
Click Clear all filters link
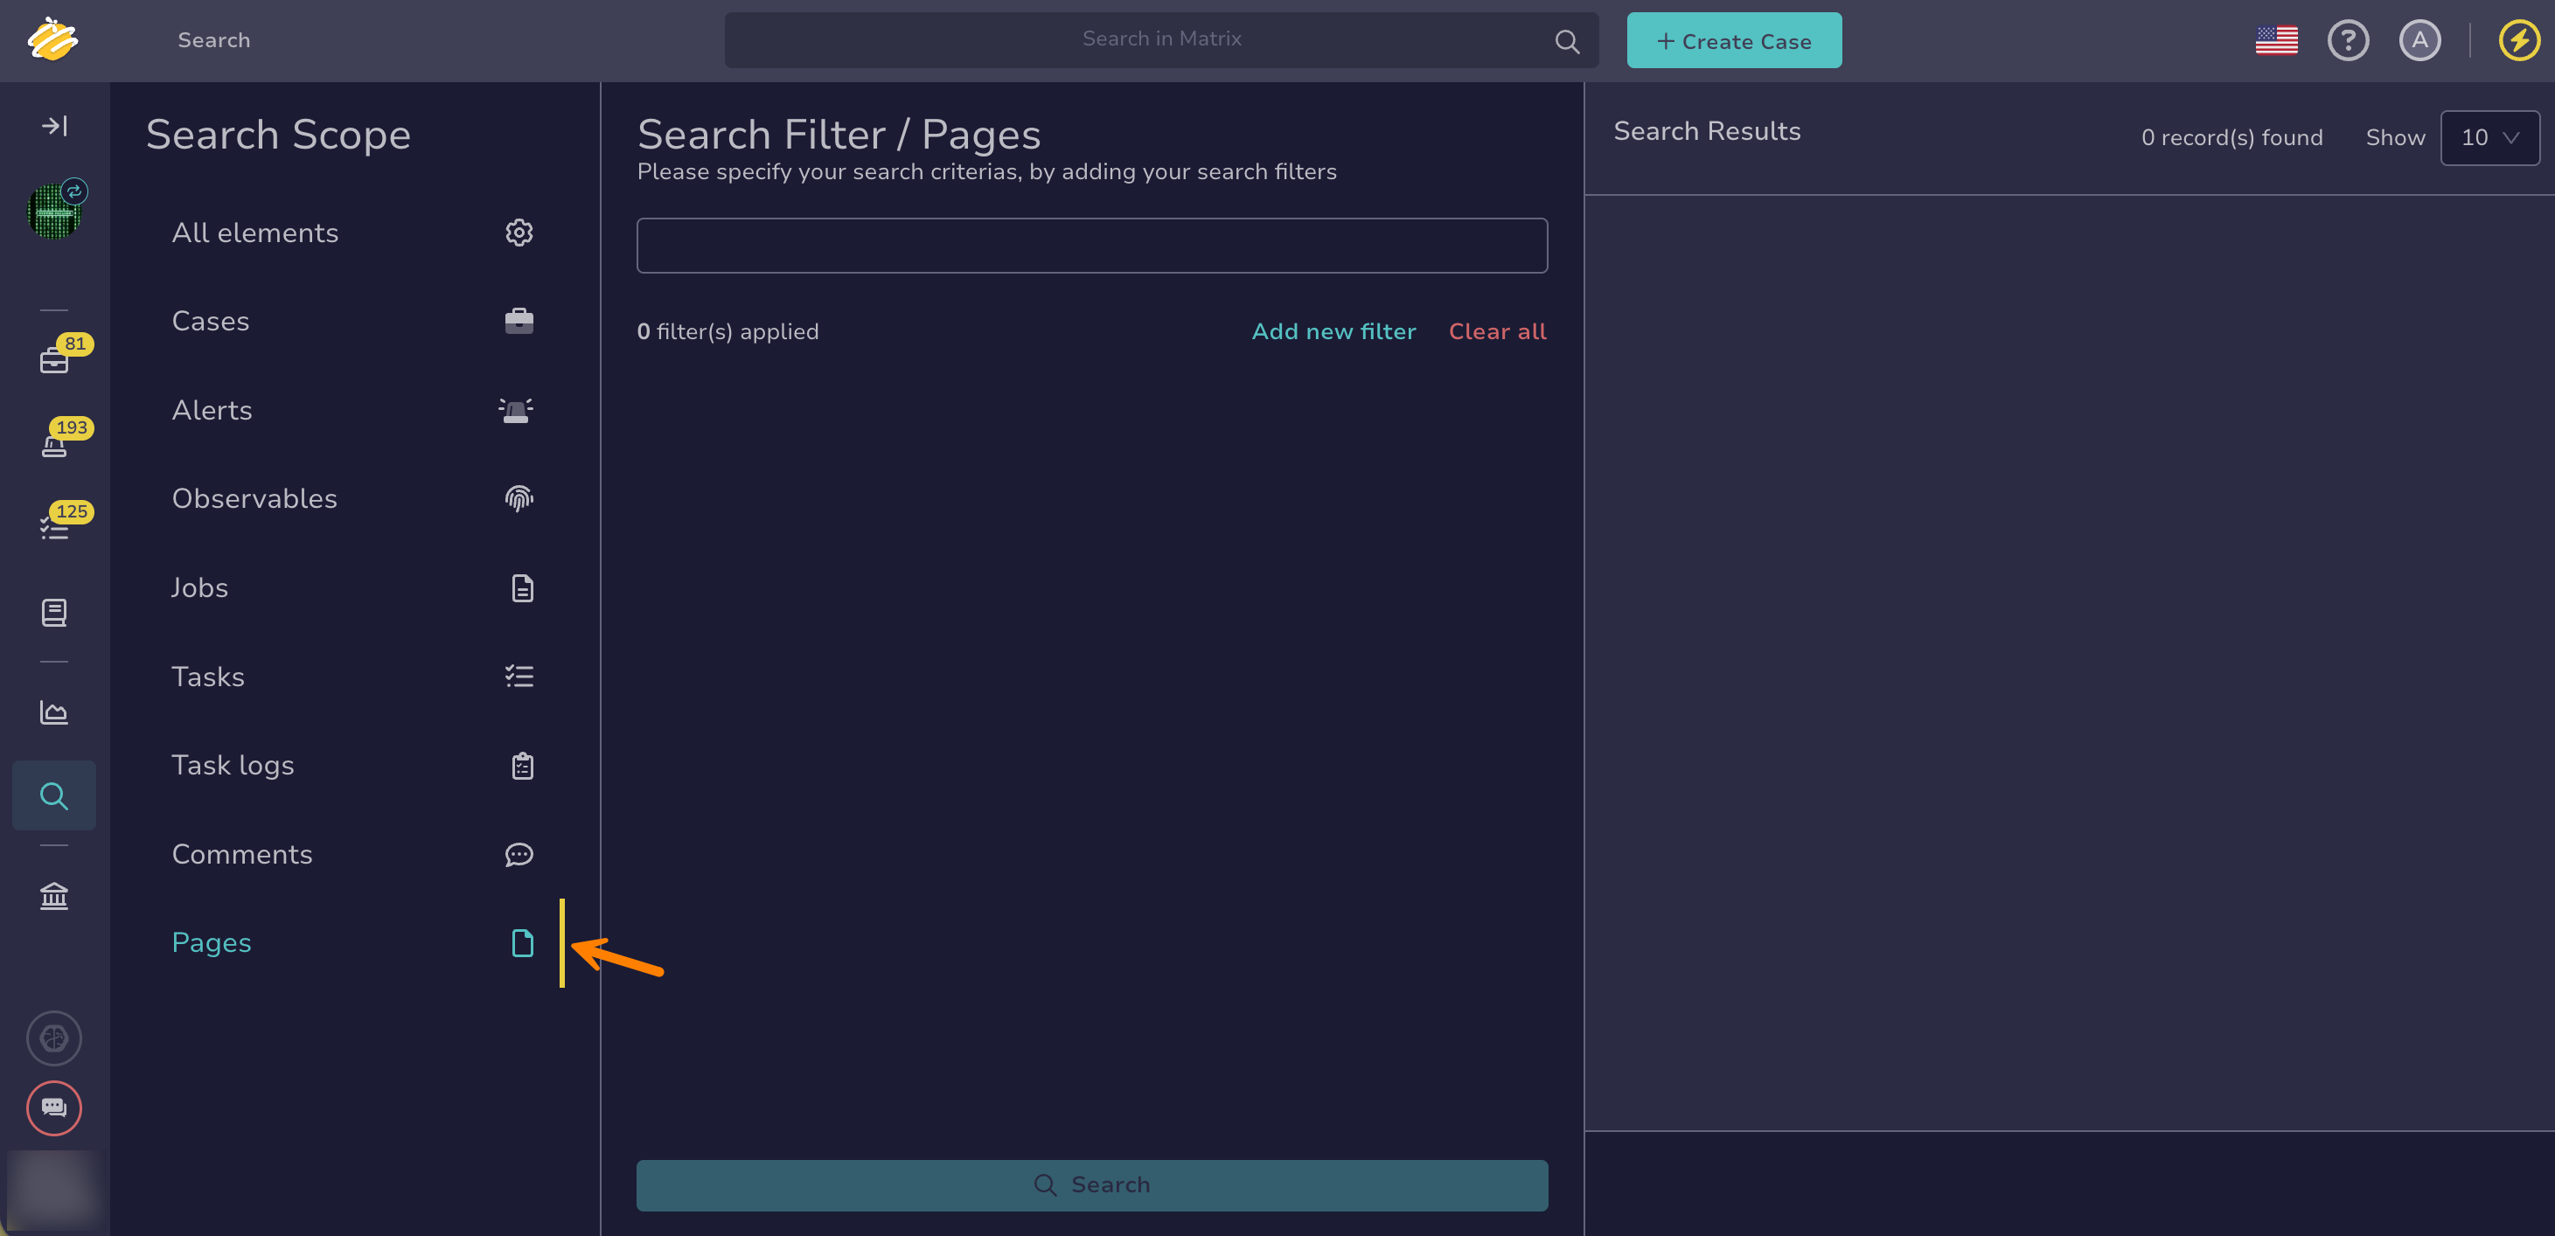(x=1497, y=331)
